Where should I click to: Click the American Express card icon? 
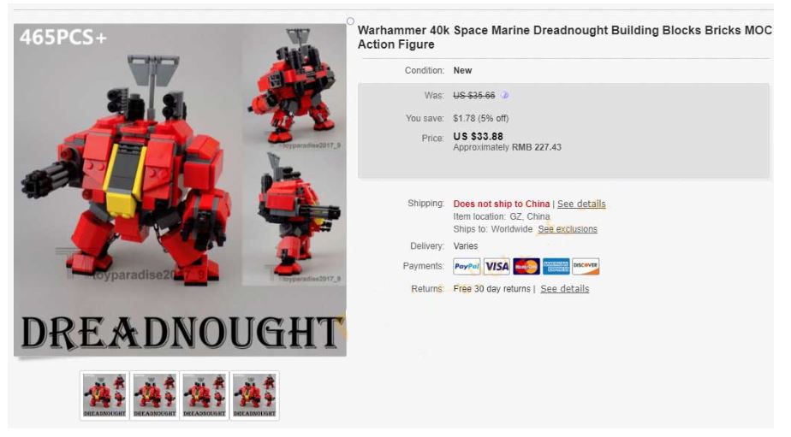(x=556, y=266)
